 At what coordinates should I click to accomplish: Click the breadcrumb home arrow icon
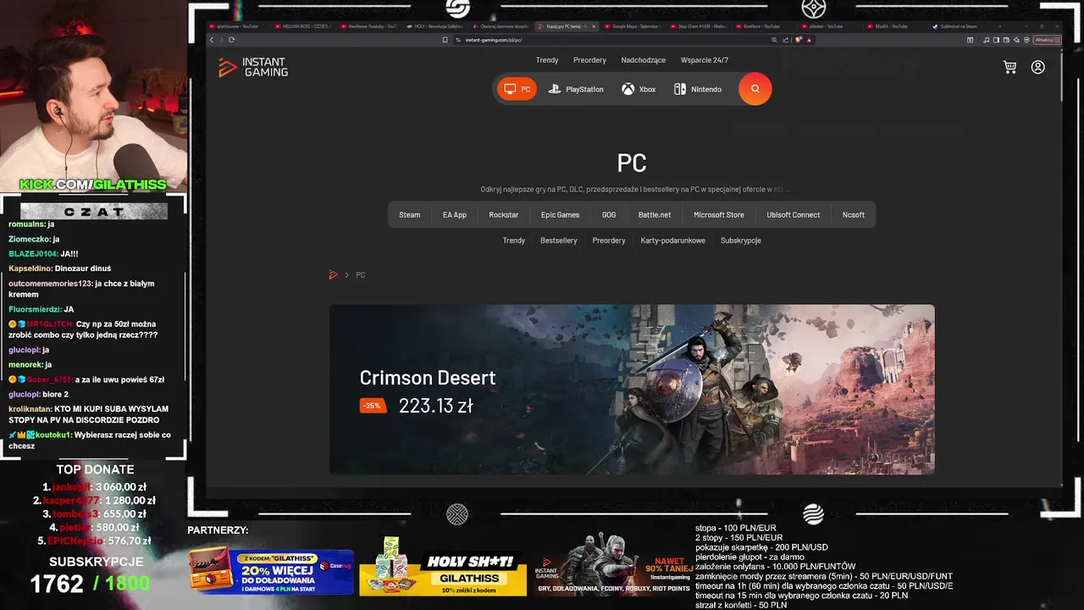point(333,274)
